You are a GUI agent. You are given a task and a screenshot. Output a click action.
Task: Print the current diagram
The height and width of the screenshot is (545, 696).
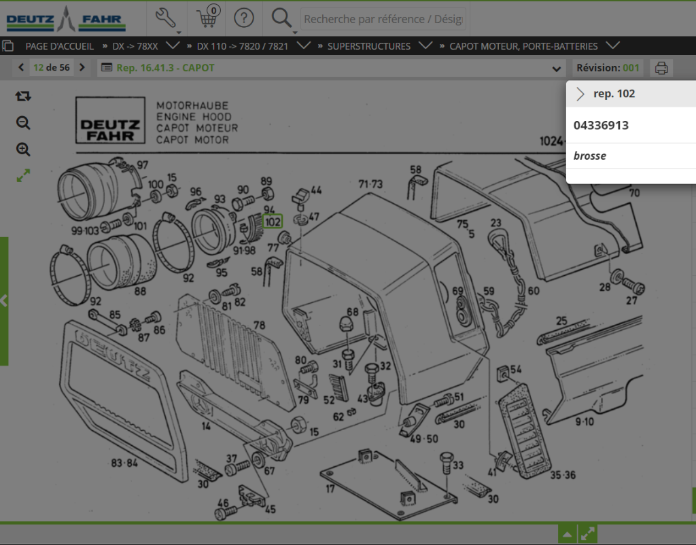coord(661,68)
